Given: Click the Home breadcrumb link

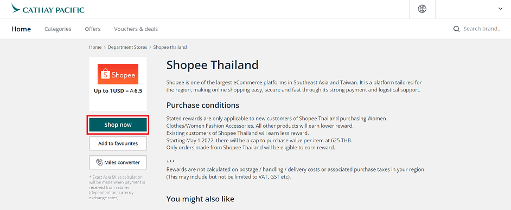Looking at the screenshot, I should (x=95, y=47).
